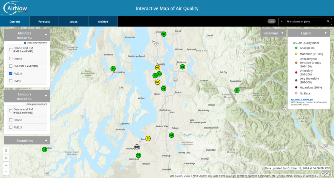Click the home default extent icon
The width and height of the screenshot is (334, 178).
(6, 158)
